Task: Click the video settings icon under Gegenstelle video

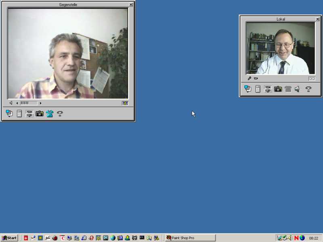Action: pyautogui.click(x=125, y=103)
